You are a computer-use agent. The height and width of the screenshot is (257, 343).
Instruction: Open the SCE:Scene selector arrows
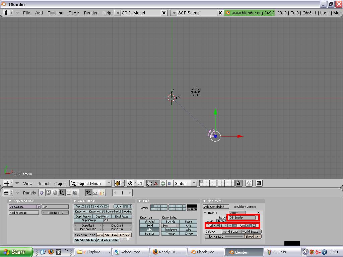pyautogui.click(x=174, y=13)
